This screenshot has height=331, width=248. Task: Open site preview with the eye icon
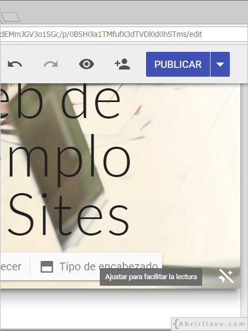point(87,64)
